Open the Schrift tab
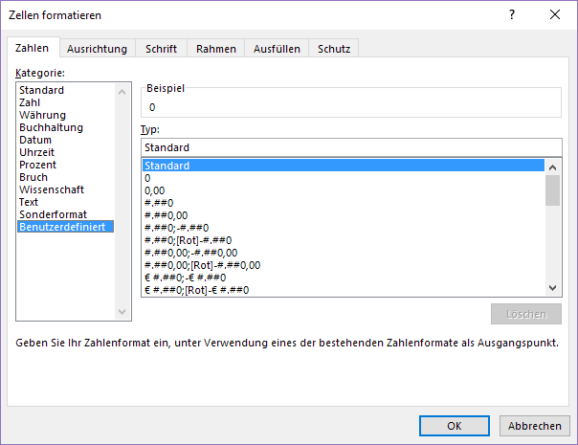This screenshot has height=445, width=578. pyautogui.click(x=161, y=49)
